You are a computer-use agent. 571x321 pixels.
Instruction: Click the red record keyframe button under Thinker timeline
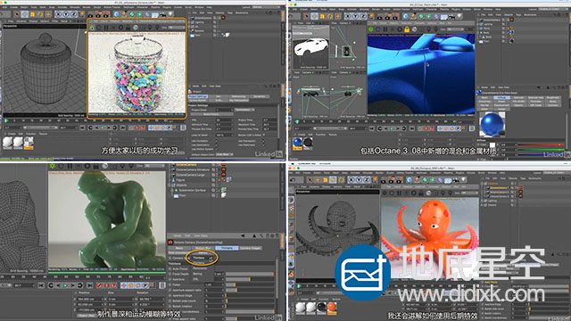(99, 285)
